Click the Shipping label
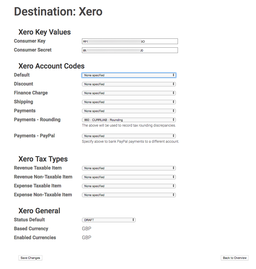 24,102
